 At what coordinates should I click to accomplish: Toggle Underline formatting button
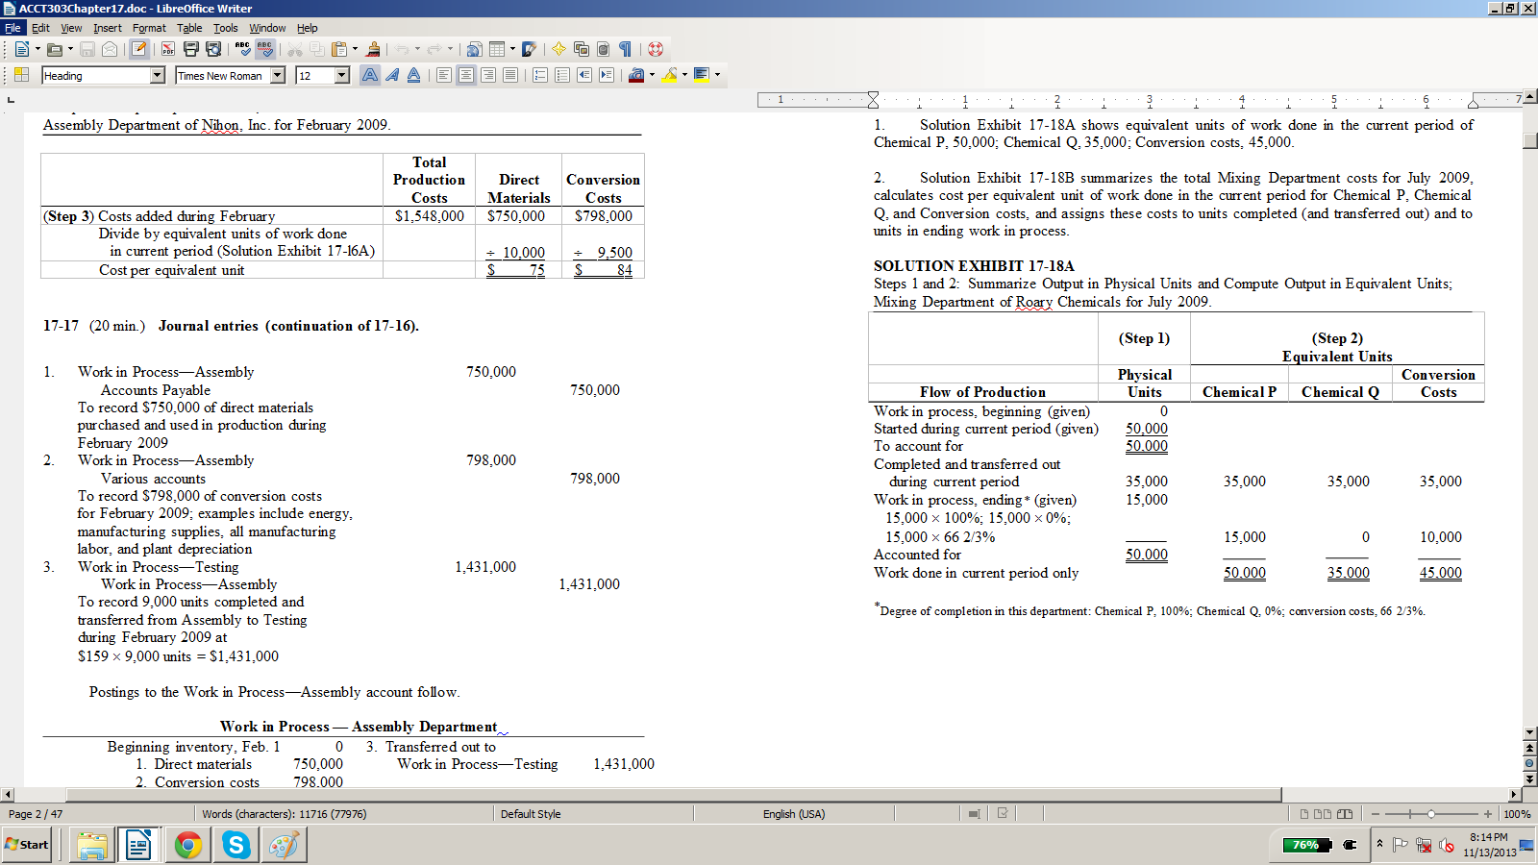[413, 75]
